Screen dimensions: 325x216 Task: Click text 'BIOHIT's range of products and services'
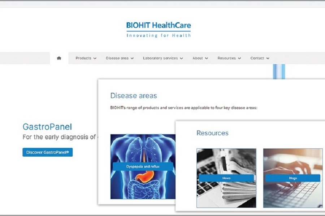[x=147, y=108]
